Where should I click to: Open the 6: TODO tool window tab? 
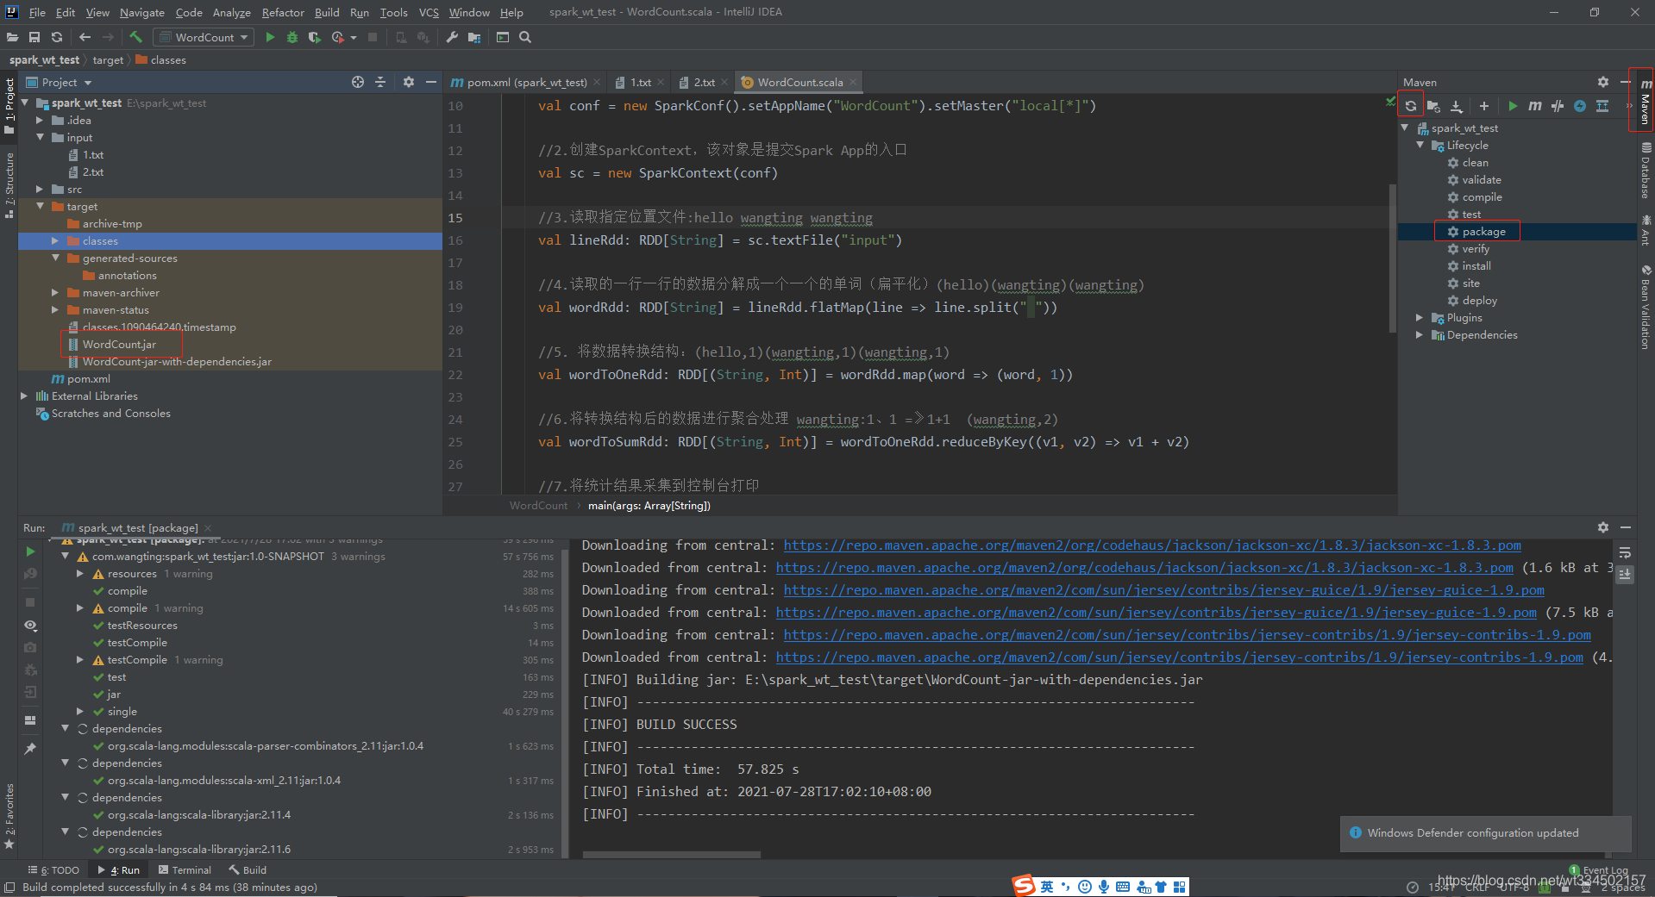click(53, 870)
